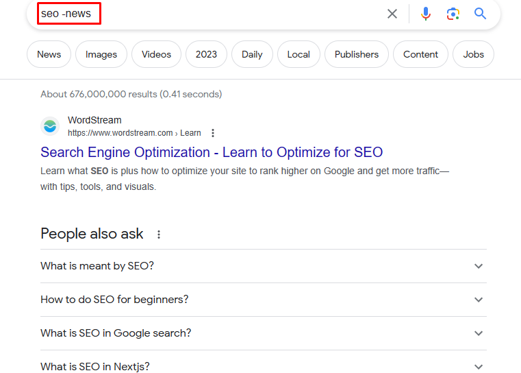Image resolution: width=521 pixels, height=373 pixels.
Task: Click the blue magnifying glass search icon
Action: coord(480,14)
